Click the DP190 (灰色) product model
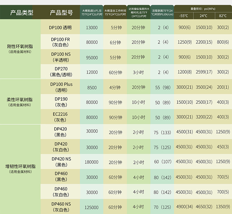232x214 pixels. [x=61, y=102]
